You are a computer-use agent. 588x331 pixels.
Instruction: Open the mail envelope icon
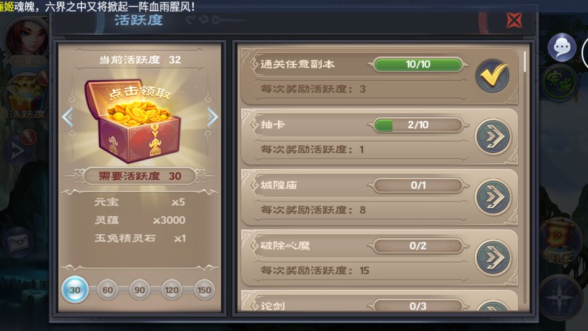click(18, 243)
